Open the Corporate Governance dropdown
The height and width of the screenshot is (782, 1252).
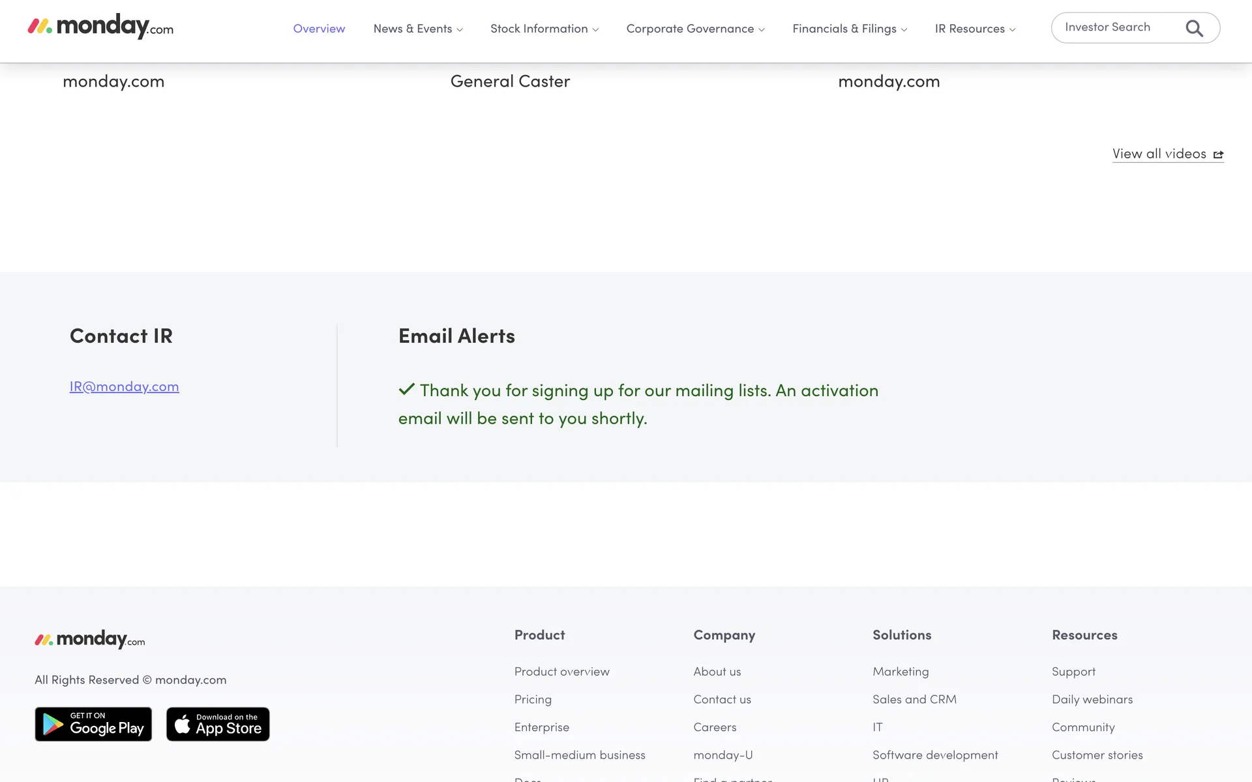click(x=695, y=29)
